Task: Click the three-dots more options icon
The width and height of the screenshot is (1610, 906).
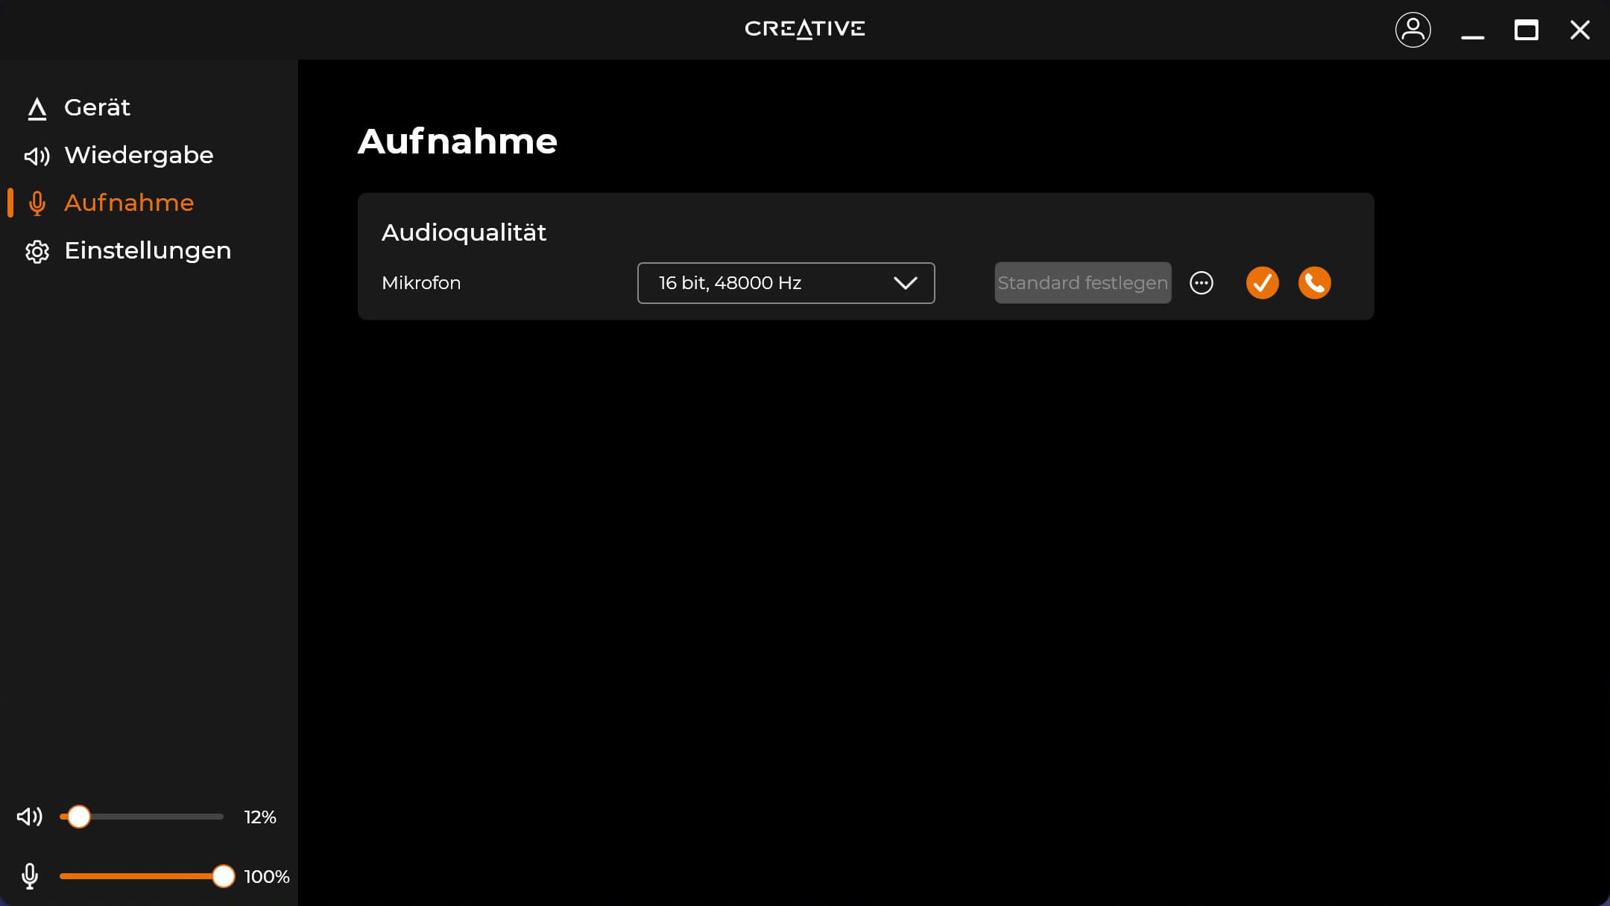Action: [x=1201, y=283]
